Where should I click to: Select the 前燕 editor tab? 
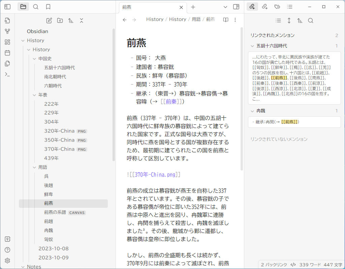pyautogui.click(x=153, y=7)
